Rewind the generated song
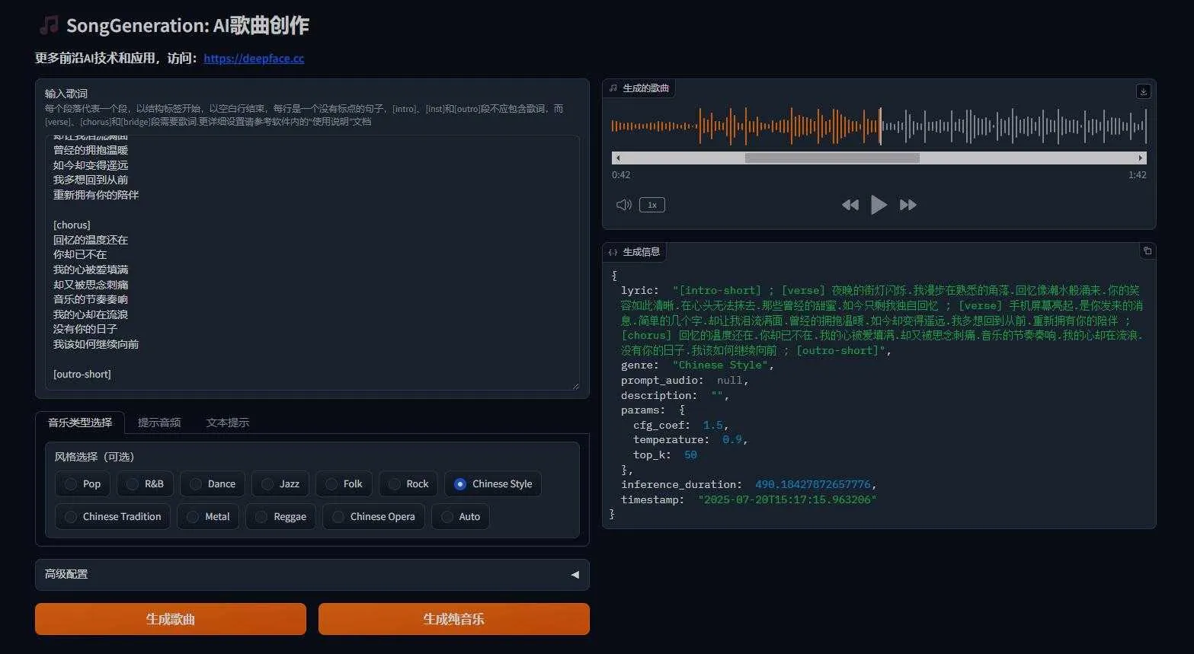1194x654 pixels. (x=850, y=205)
